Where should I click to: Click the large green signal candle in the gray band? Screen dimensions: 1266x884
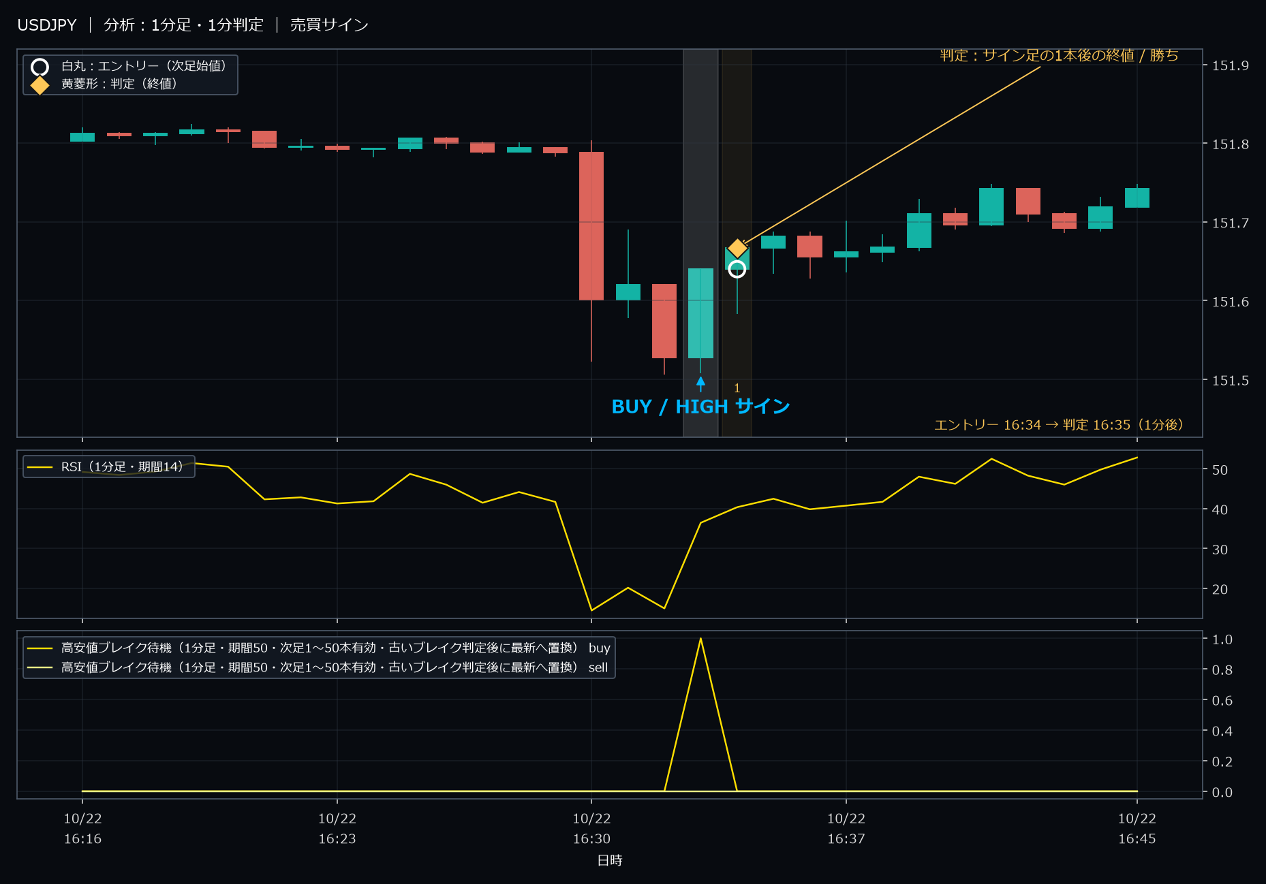click(x=700, y=313)
